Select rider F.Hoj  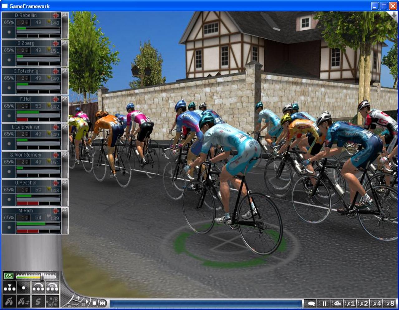point(26,99)
